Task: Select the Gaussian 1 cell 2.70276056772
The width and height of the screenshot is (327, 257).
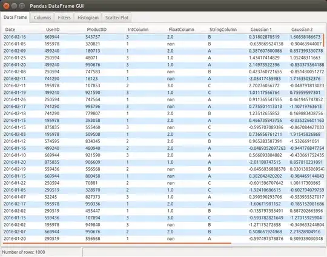Action: [x=264, y=85]
